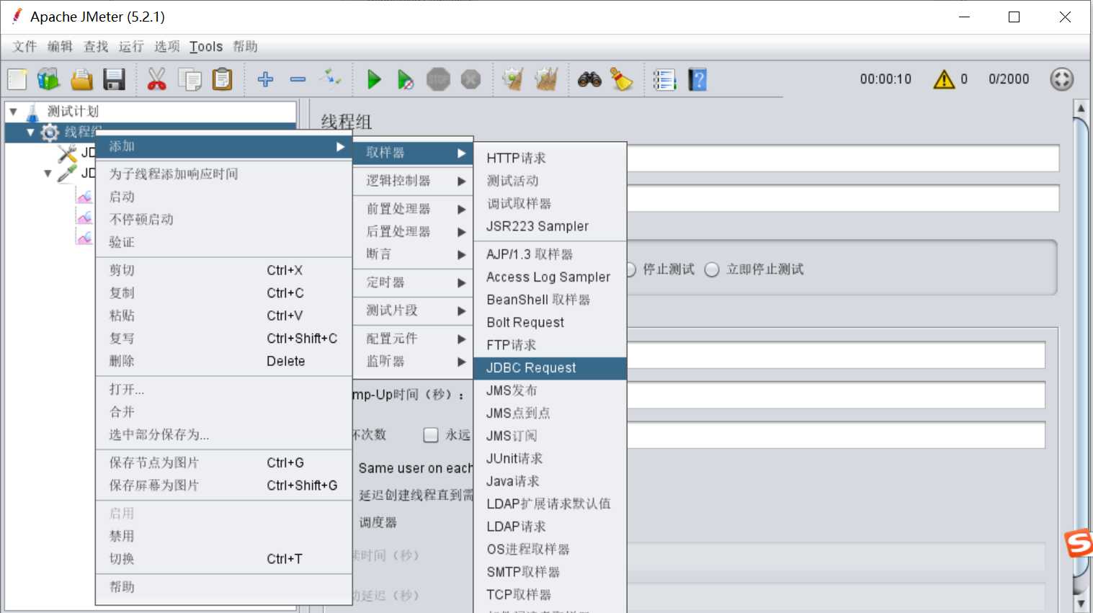Collapse the 线程组 tree node

[x=30, y=133]
